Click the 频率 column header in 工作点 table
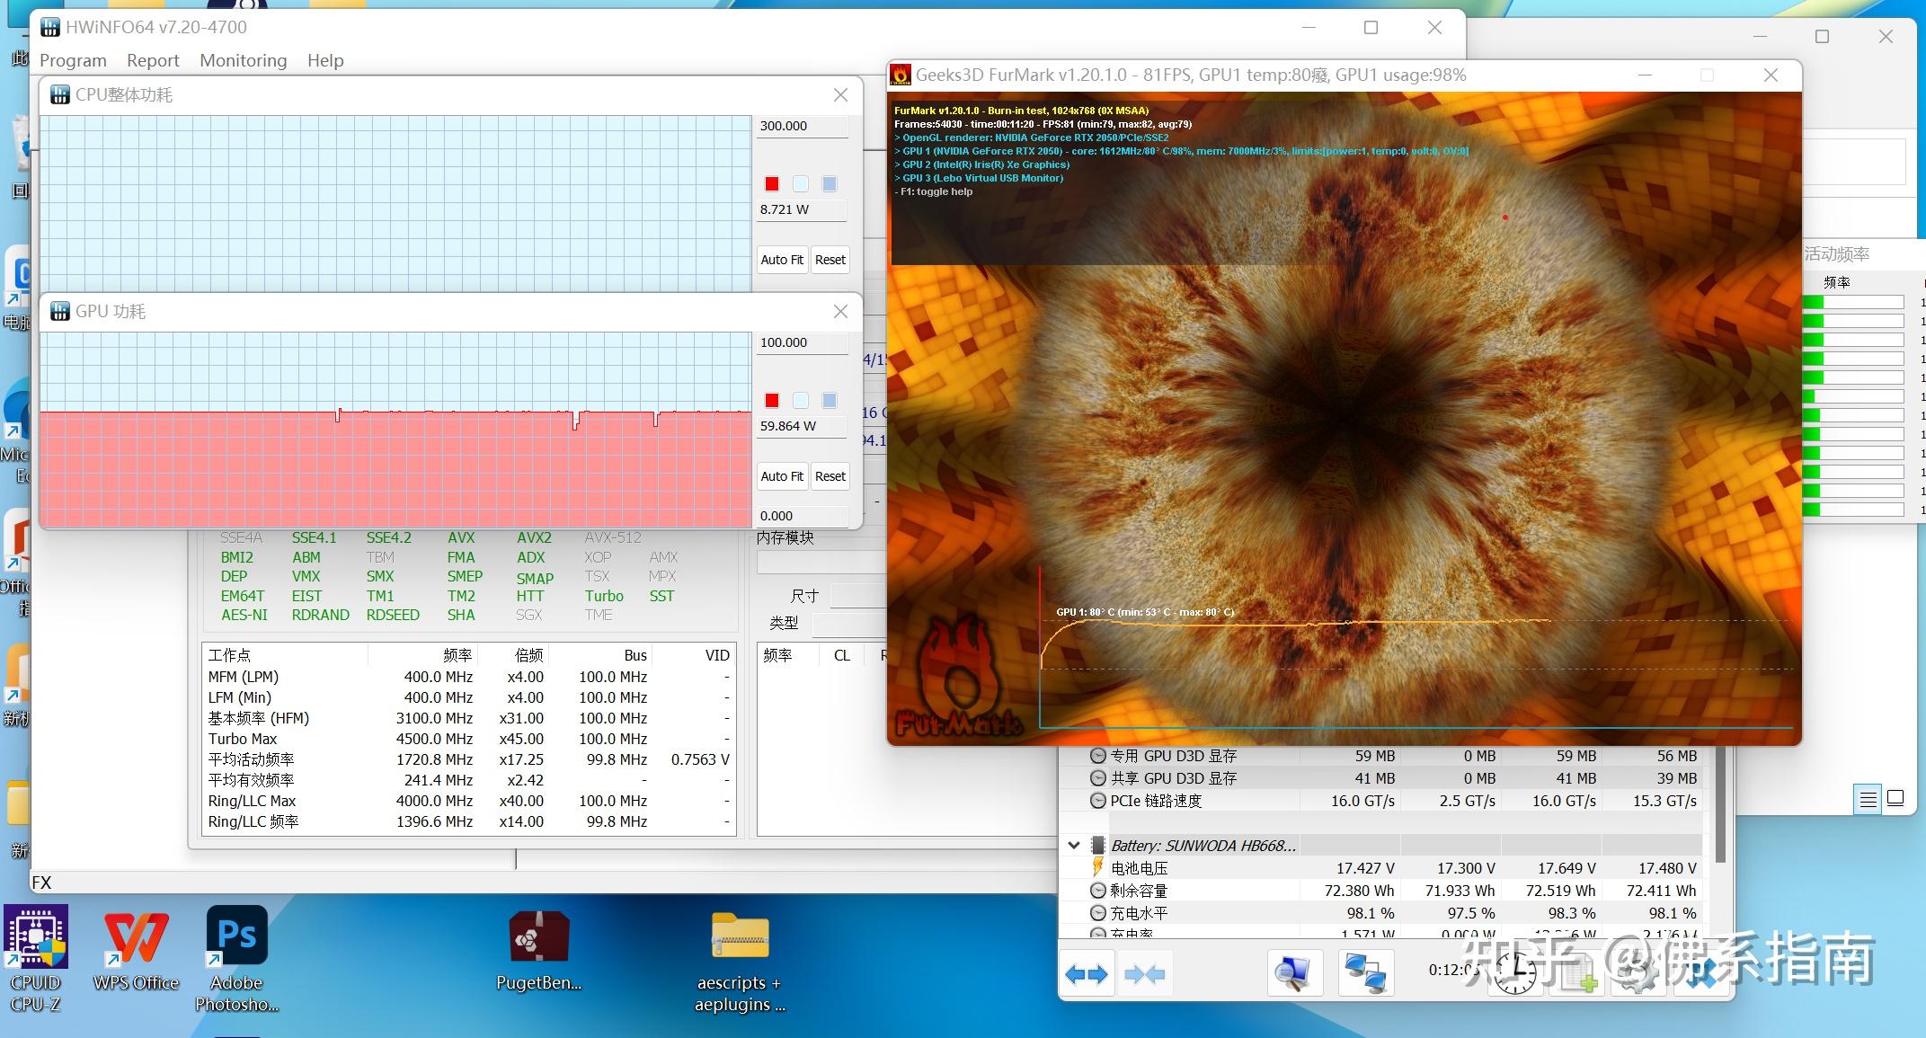 (457, 655)
